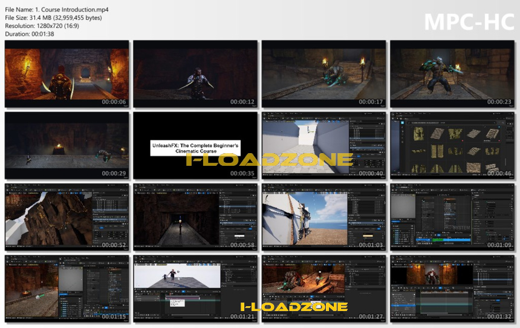
Task: Click the File Size '31.4 MB' line
Action: click(x=53, y=18)
